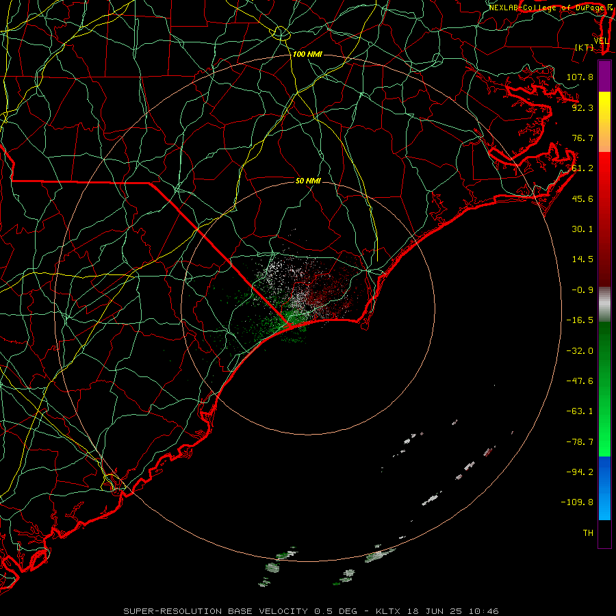
Task: Click the -47.6 velocity scale value
Action: tap(580, 381)
